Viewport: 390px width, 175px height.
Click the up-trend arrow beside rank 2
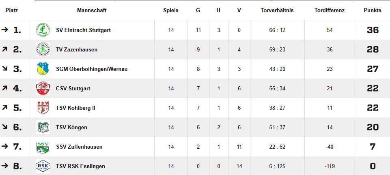[4, 50]
